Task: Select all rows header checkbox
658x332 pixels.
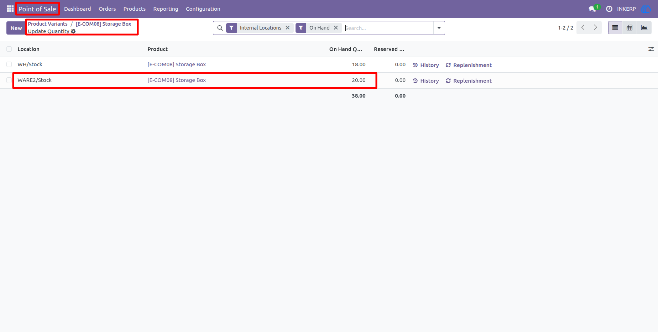Action: pos(9,49)
